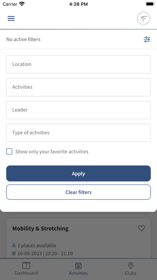Screen dimensions: 157x280
Task: Expand the Type of activities selector
Action: coord(78,133)
